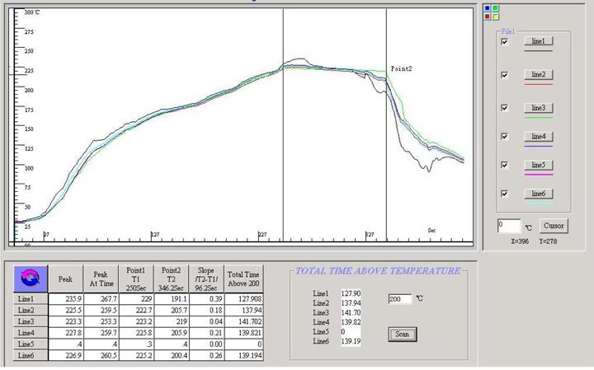The height and width of the screenshot is (370, 594).
Task: Click the 141.70 value in time-above panel
Action: pyautogui.click(x=351, y=313)
